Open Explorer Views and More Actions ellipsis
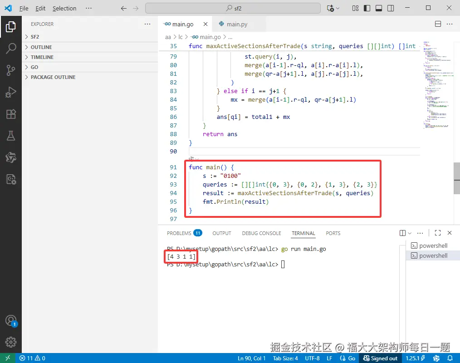Image resolution: width=460 pixels, height=363 pixels. pos(147,24)
